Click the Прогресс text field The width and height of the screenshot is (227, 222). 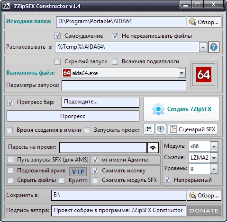[73, 116]
